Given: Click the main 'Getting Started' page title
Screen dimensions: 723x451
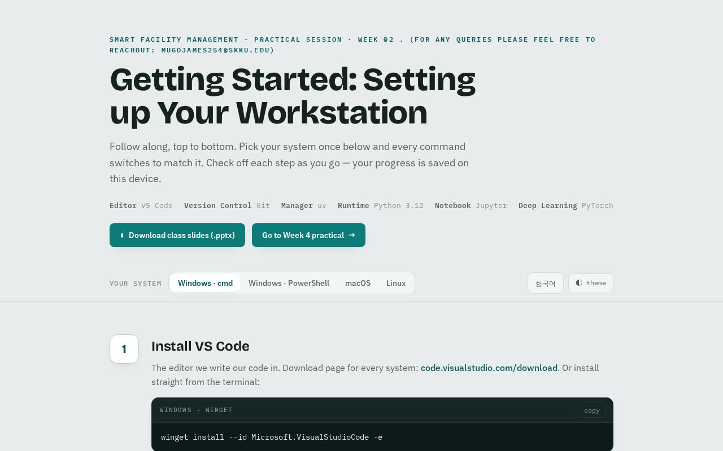Looking at the screenshot, I should coord(293,96).
